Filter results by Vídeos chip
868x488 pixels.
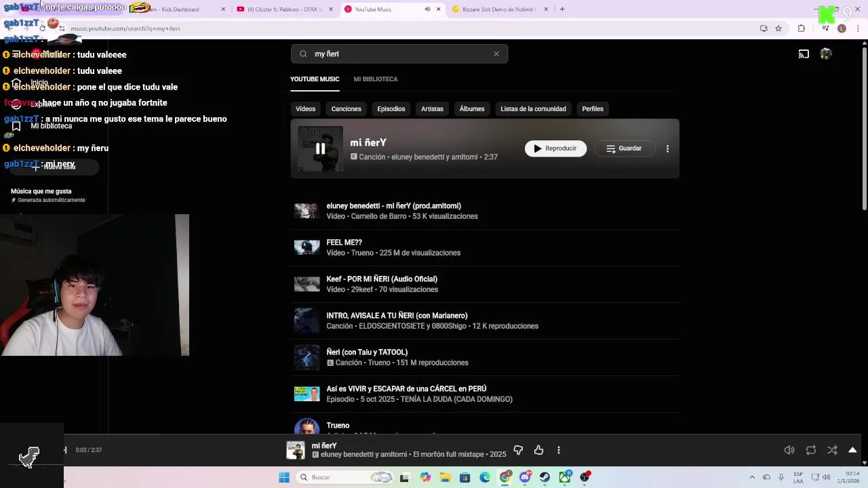click(x=305, y=108)
